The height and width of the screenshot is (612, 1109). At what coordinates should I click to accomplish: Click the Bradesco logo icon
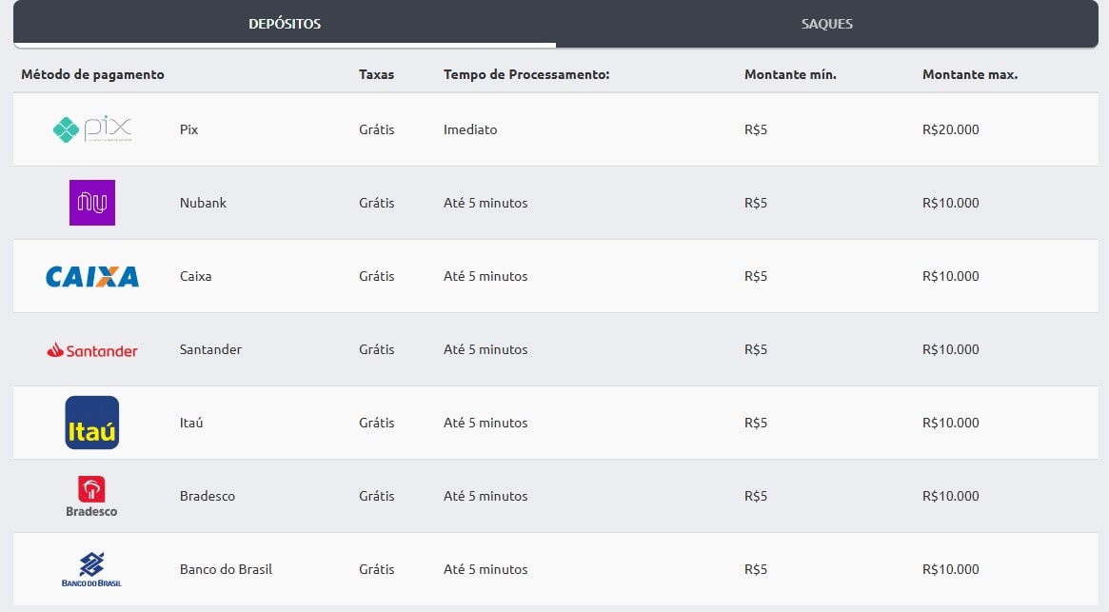pyautogui.click(x=91, y=496)
